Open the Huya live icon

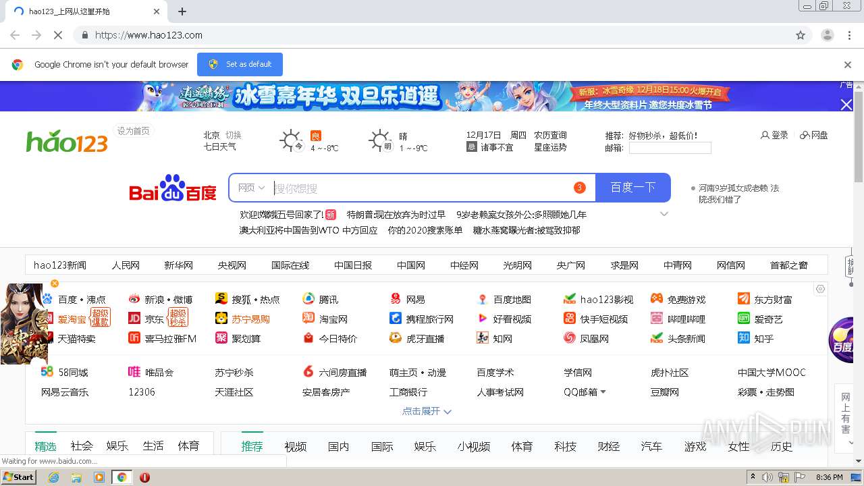pos(396,338)
